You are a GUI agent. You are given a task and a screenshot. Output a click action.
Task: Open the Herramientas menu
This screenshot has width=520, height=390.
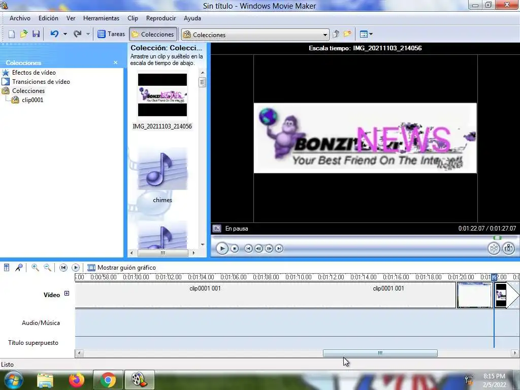(x=101, y=18)
